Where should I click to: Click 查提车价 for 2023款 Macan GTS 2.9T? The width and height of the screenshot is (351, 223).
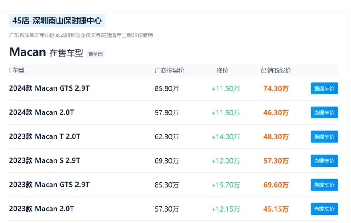tap(324, 185)
